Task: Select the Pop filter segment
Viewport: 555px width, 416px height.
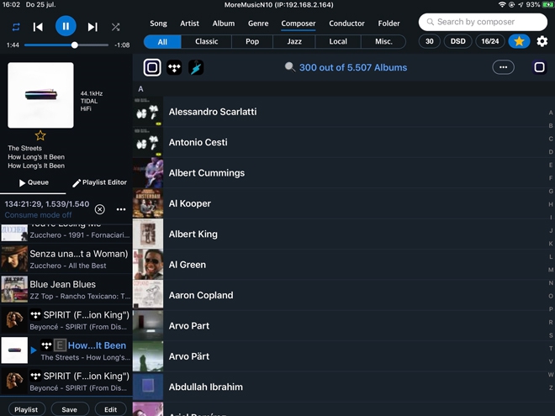Action: click(x=252, y=41)
